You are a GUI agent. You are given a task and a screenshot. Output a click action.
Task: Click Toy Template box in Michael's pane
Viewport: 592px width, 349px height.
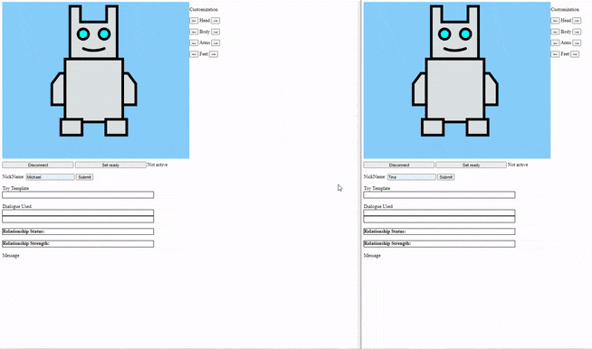click(x=78, y=194)
